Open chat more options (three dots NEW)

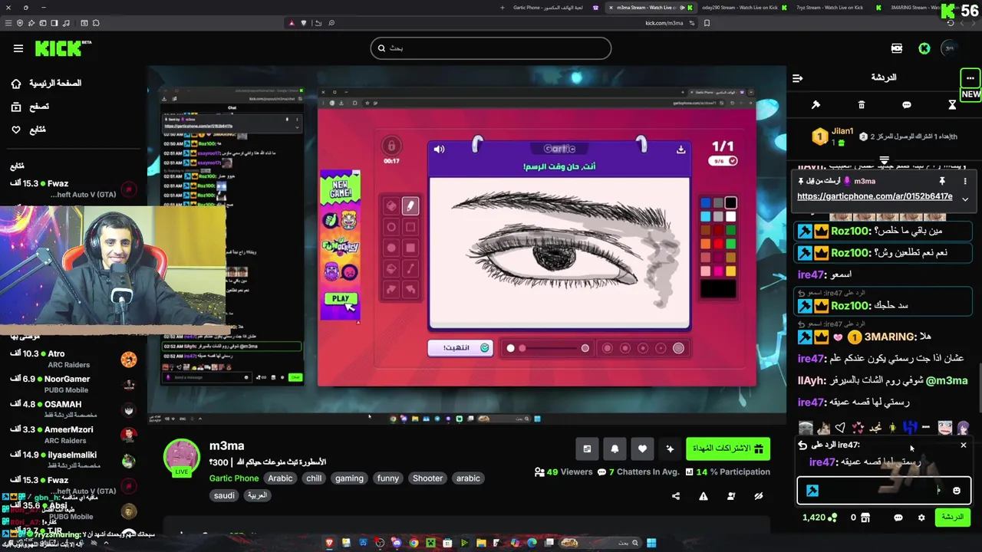(970, 78)
